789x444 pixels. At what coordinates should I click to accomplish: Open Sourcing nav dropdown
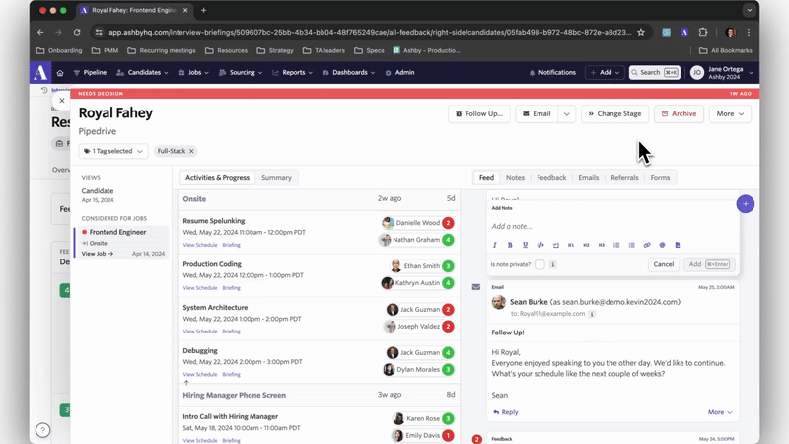pyautogui.click(x=241, y=72)
